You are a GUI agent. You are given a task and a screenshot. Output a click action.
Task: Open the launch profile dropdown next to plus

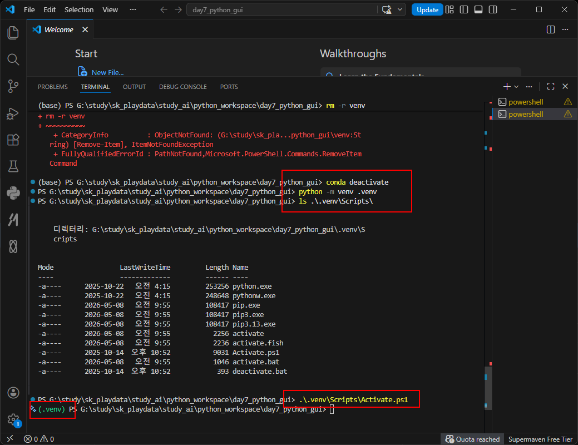tap(516, 86)
